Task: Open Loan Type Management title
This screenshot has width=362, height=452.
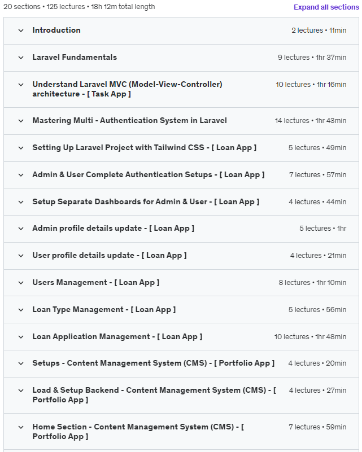Action: click(104, 310)
